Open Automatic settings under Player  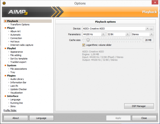click(x=15, y=35)
